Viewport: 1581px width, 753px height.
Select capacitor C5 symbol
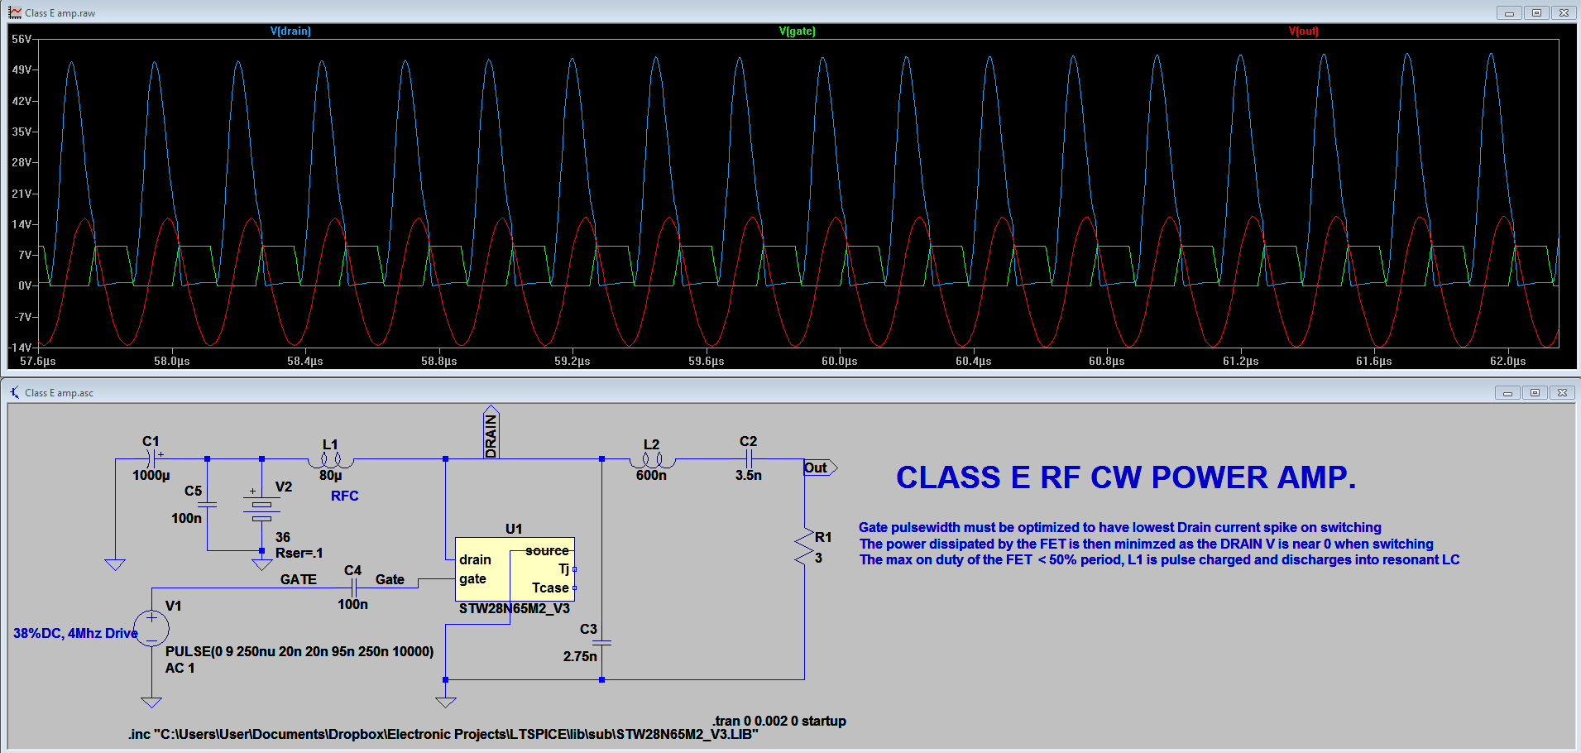coord(208,504)
